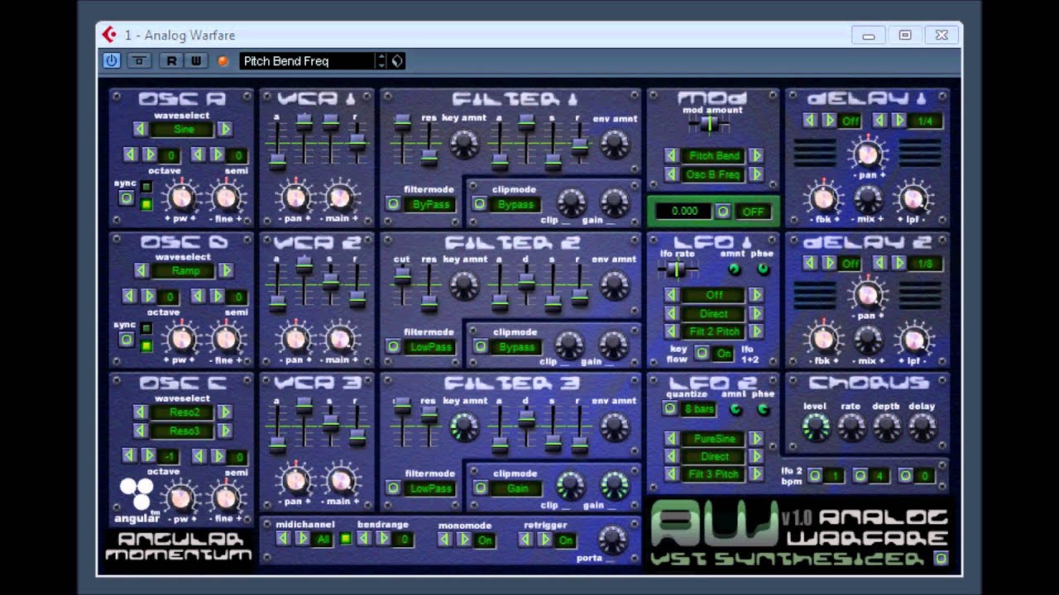Click the 0.000 mod value field
Image resolution: width=1059 pixels, height=595 pixels.
[x=684, y=211]
